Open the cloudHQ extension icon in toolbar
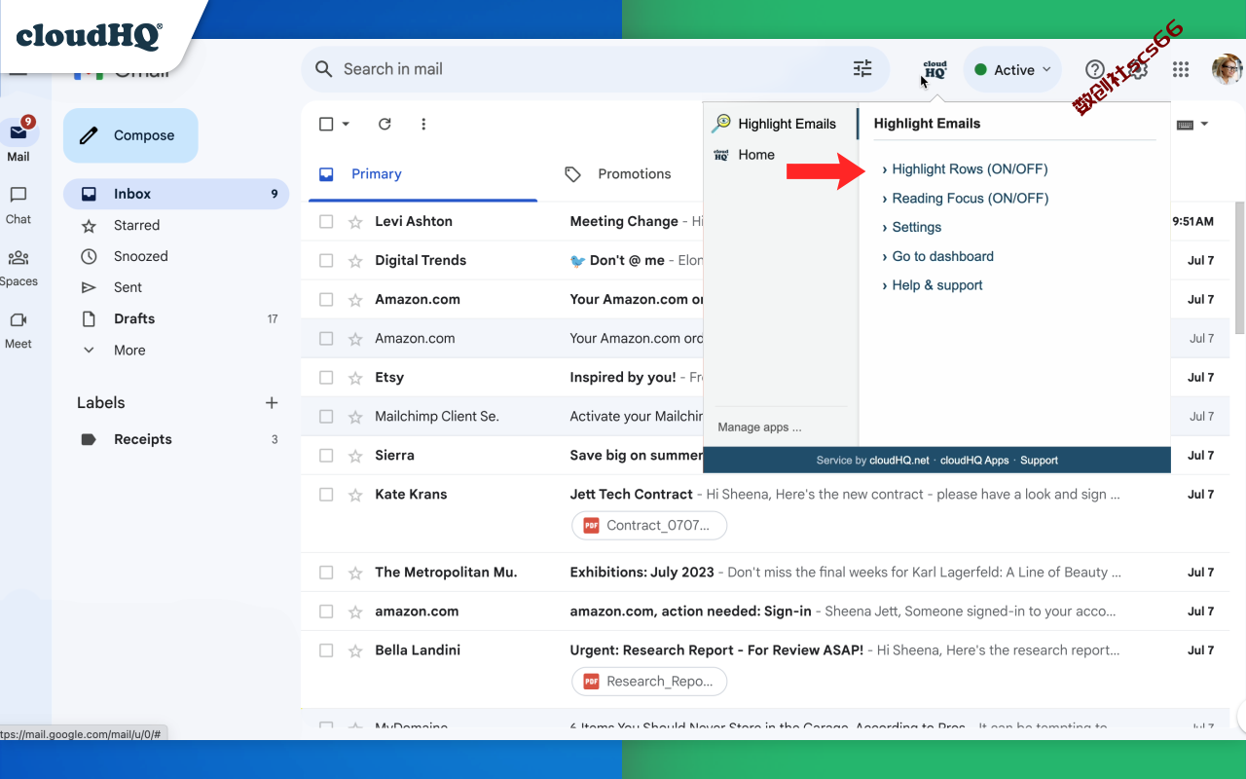 pos(934,69)
